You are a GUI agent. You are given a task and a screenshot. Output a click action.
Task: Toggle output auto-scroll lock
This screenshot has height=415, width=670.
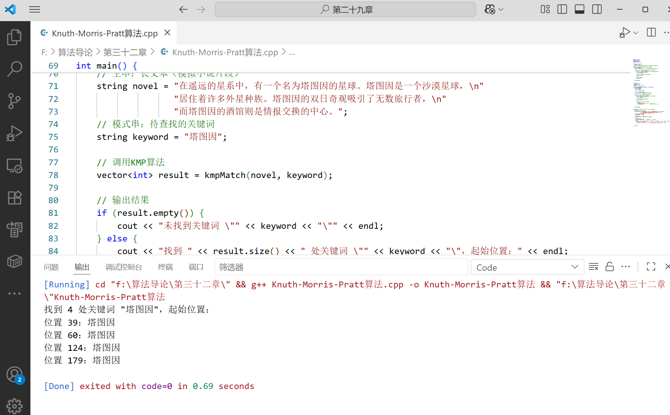coord(610,267)
